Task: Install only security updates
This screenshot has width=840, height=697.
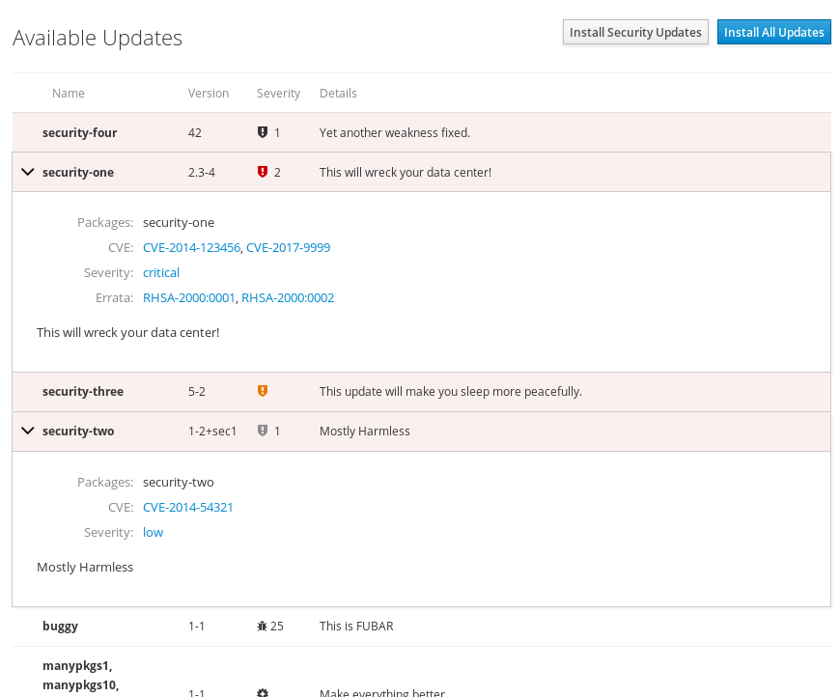Action: pos(635,32)
